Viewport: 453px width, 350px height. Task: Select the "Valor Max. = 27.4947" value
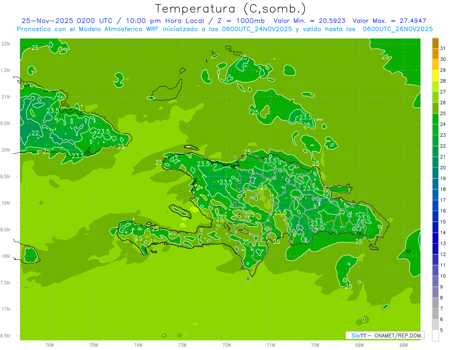(389, 21)
